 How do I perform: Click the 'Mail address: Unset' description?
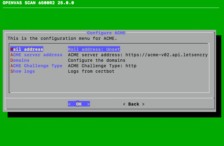click(94, 49)
